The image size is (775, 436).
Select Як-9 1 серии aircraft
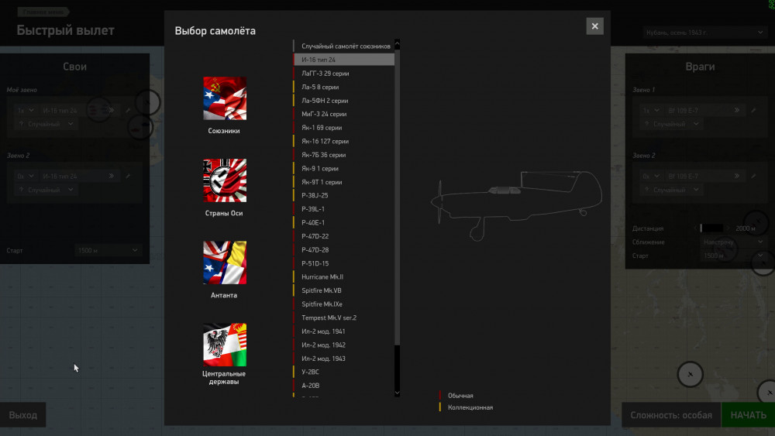(x=343, y=168)
